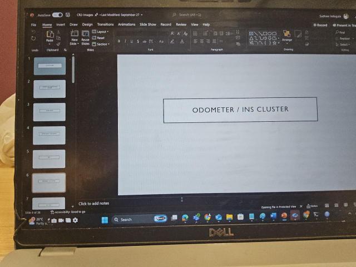
Task: Toggle the Notes pane in status bar
Action: pos(312,206)
